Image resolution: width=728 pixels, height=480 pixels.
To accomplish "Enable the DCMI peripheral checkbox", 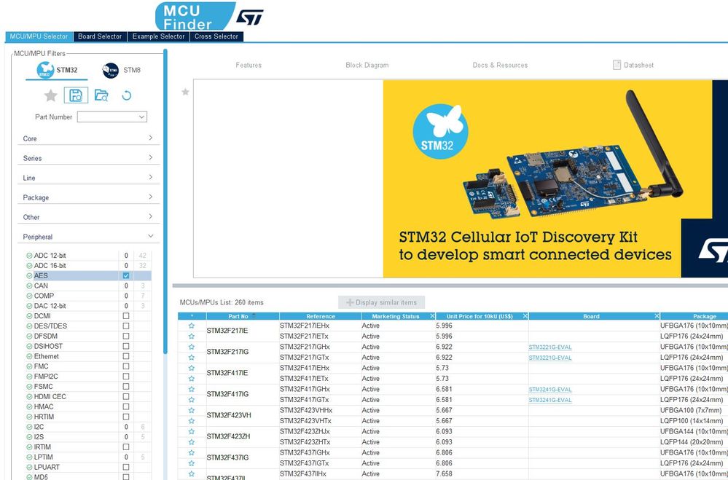I will coord(126,315).
